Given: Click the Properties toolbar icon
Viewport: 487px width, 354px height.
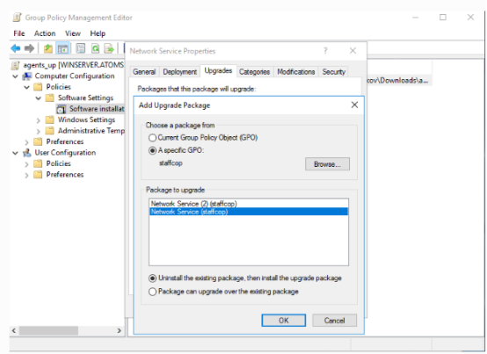Looking at the screenshot, I should (x=81, y=48).
